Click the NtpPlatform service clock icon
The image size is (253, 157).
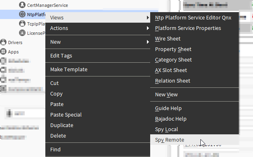click(22, 14)
